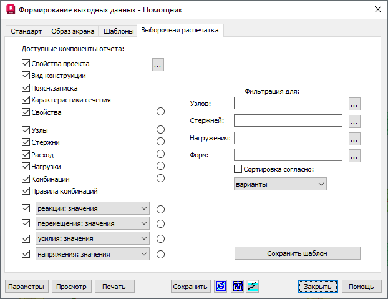Expand the напряжения: значения dropdown

144,254
